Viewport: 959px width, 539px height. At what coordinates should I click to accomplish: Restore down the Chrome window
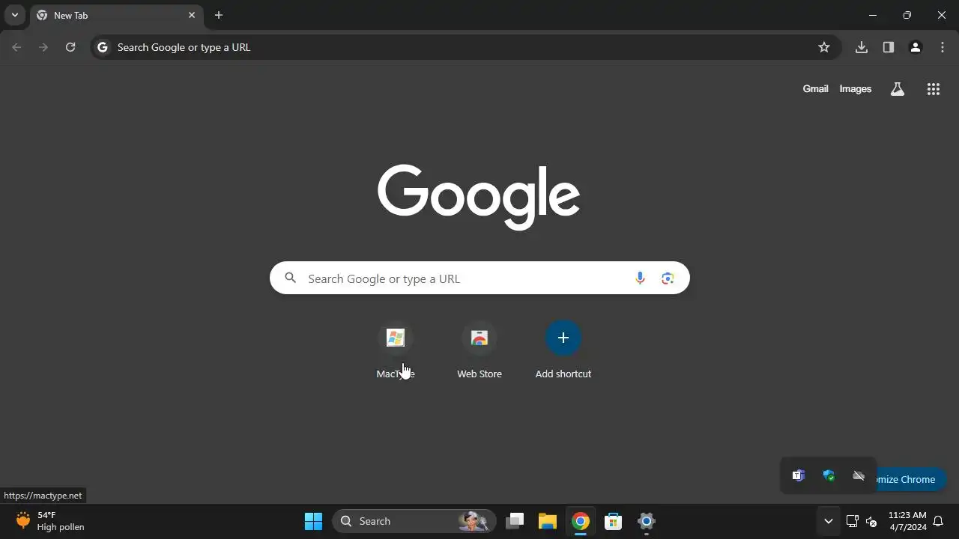click(907, 15)
